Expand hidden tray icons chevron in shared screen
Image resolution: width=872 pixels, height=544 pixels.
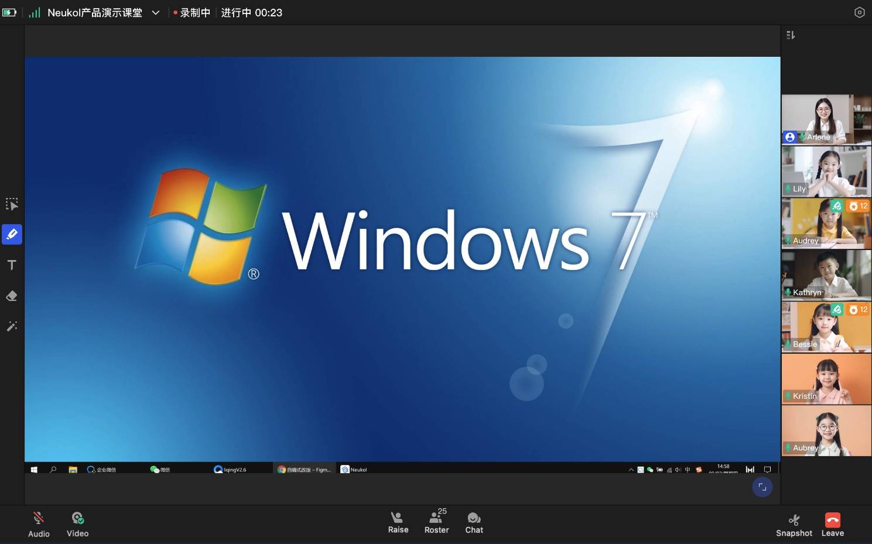point(631,470)
